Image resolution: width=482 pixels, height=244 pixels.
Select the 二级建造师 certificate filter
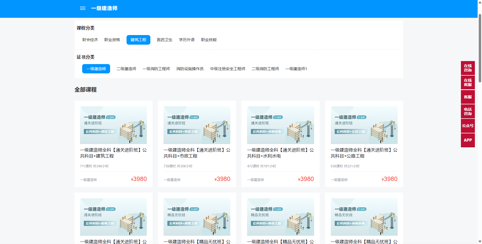coord(126,69)
